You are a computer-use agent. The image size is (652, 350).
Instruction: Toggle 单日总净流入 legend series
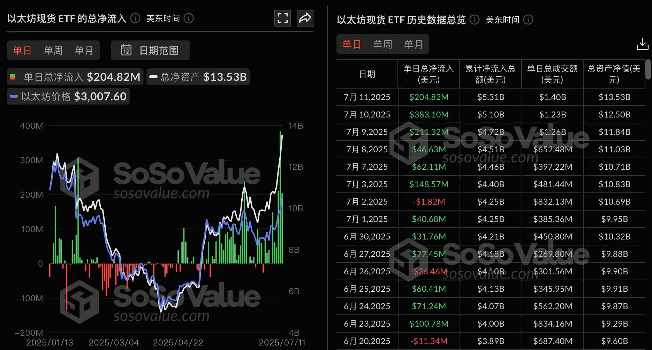click(x=75, y=77)
